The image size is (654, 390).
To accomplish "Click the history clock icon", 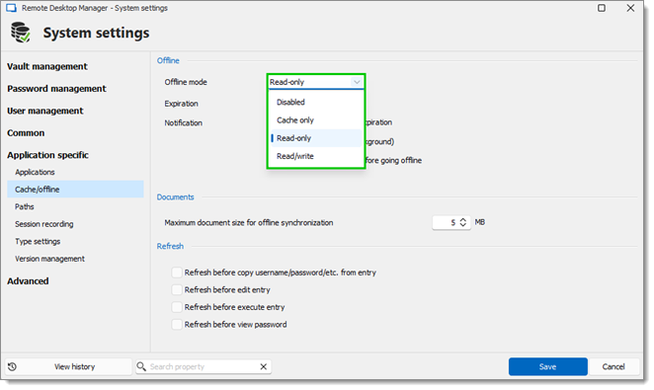I will click(x=13, y=366).
